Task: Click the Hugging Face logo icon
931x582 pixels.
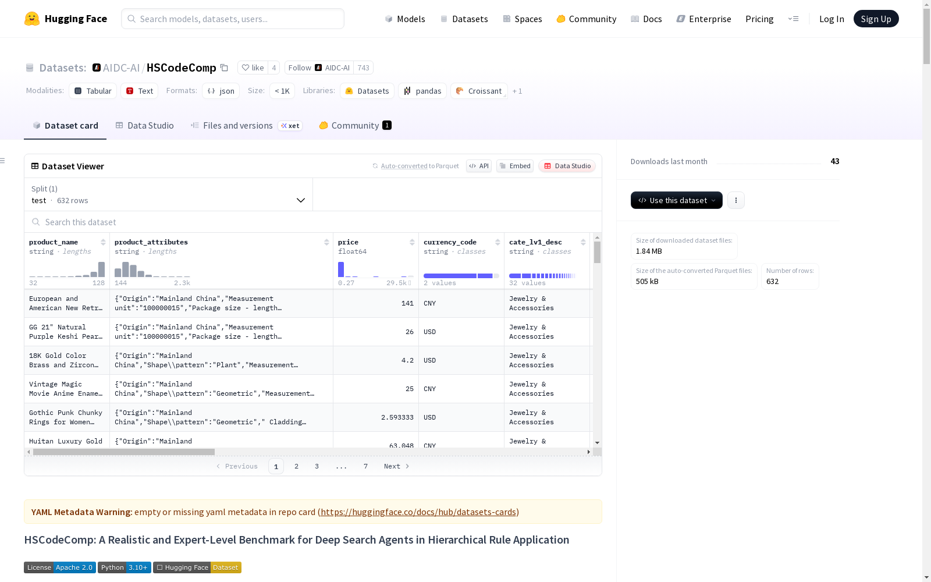Action: point(32,19)
